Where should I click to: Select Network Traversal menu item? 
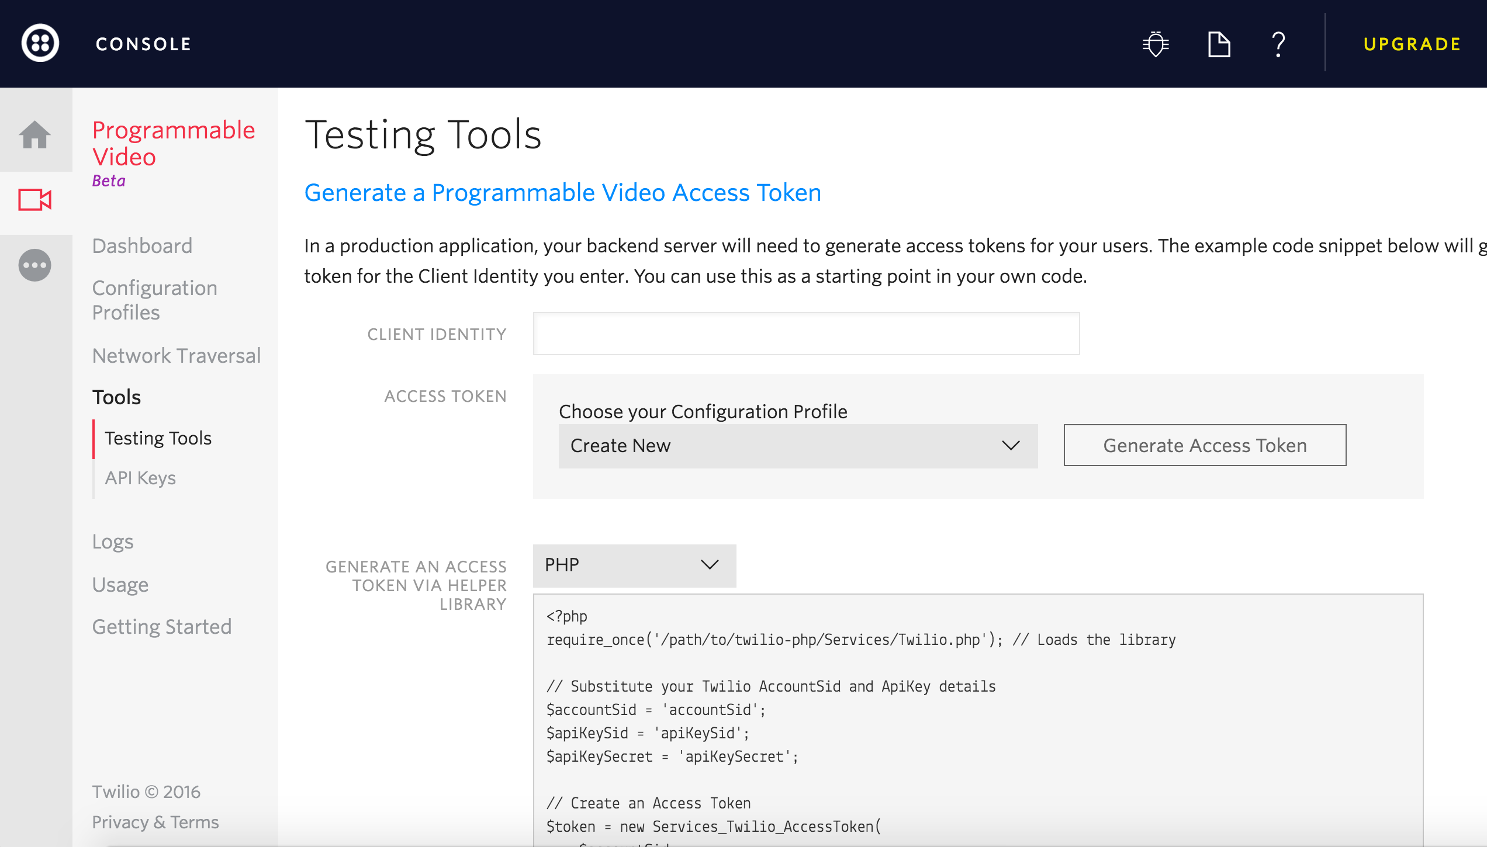click(176, 356)
